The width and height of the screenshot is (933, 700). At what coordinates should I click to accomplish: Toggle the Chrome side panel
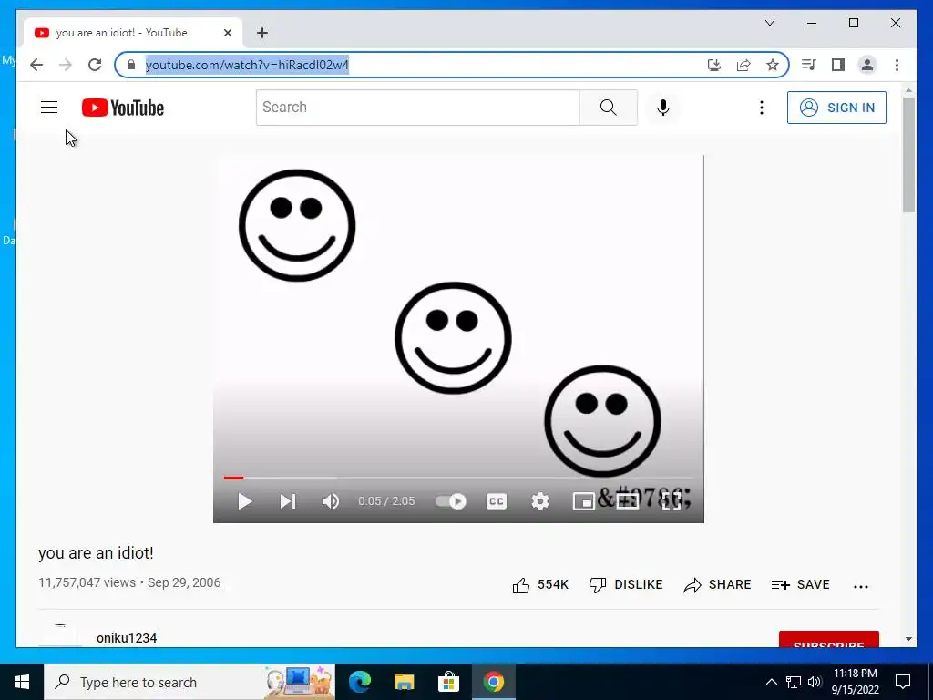pyautogui.click(x=838, y=65)
